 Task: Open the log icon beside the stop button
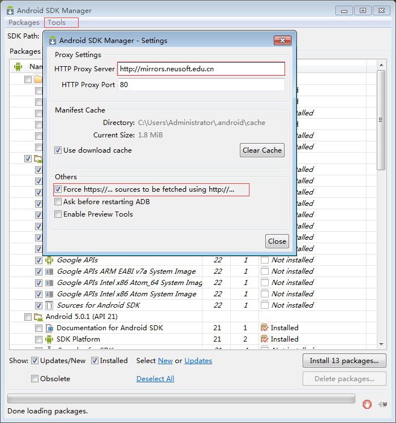tap(383, 404)
